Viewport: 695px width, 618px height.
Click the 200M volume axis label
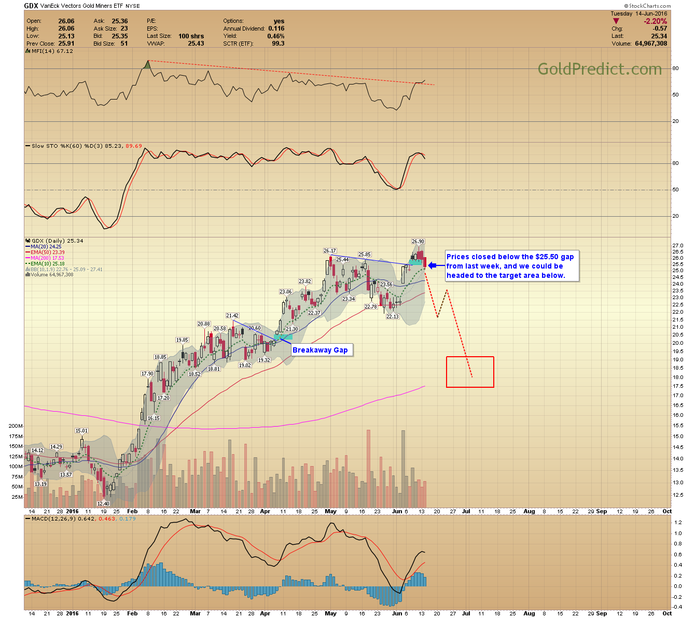[x=16, y=426]
